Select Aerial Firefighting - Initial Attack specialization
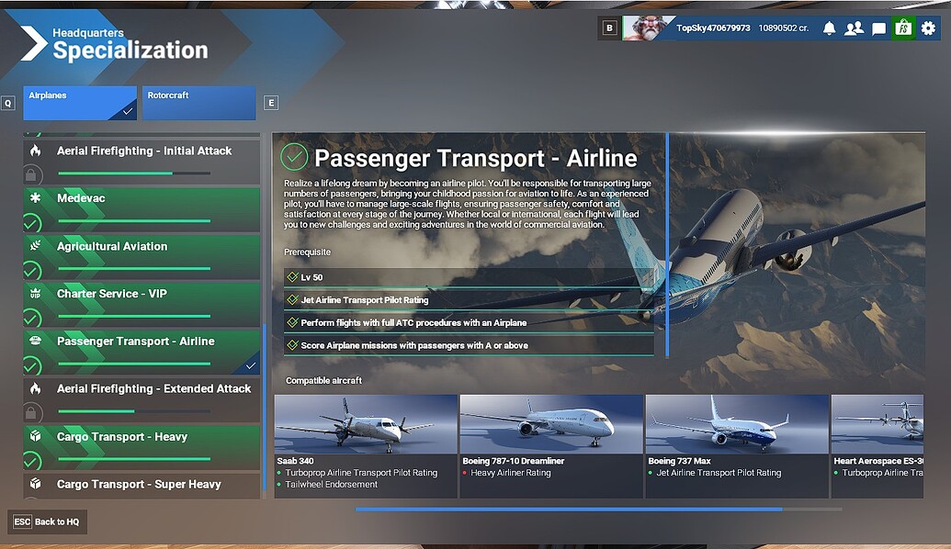 [x=142, y=162]
